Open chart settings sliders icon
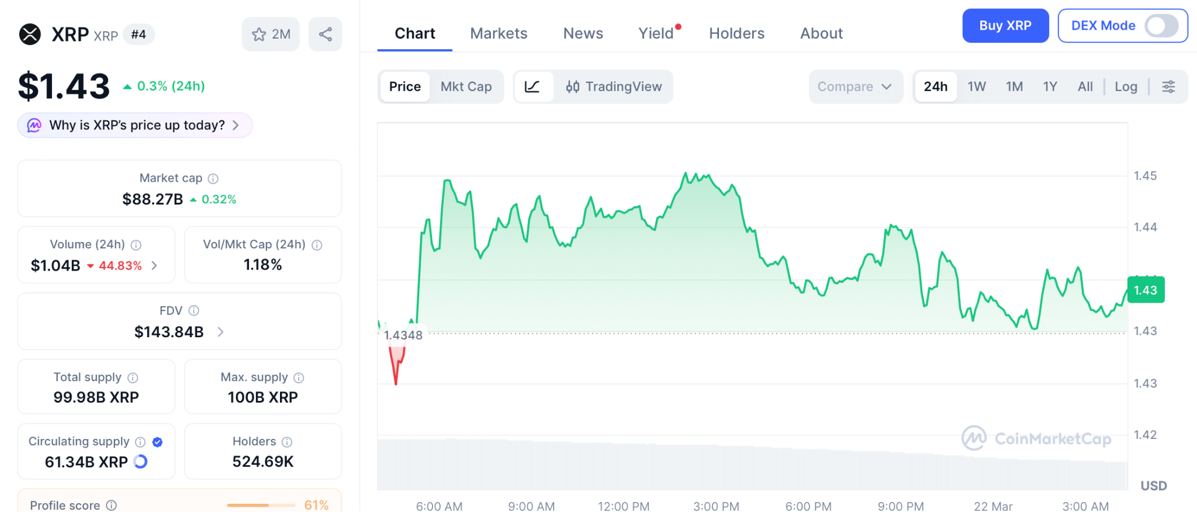1197x512 pixels. 1168,87
